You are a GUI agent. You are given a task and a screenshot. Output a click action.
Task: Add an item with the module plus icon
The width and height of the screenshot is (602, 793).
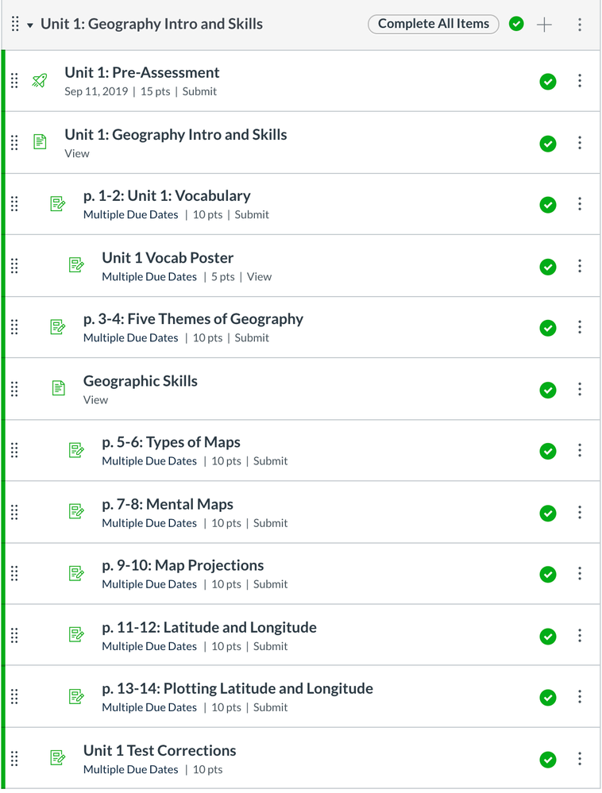pos(544,25)
